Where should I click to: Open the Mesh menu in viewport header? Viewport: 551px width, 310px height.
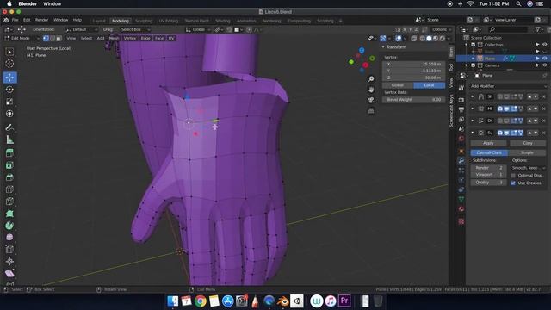(x=114, y=38)
